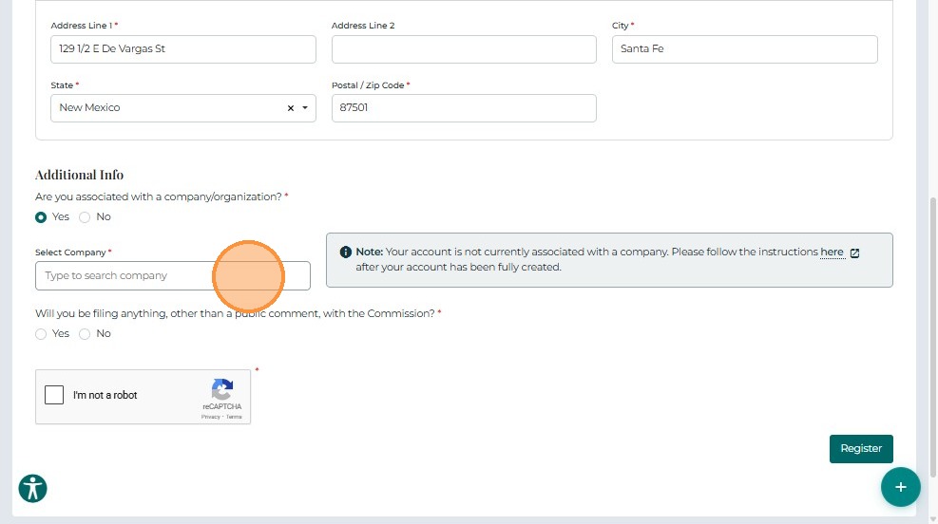
Task: Open the accessibility options icon
Action: [33, 489]
